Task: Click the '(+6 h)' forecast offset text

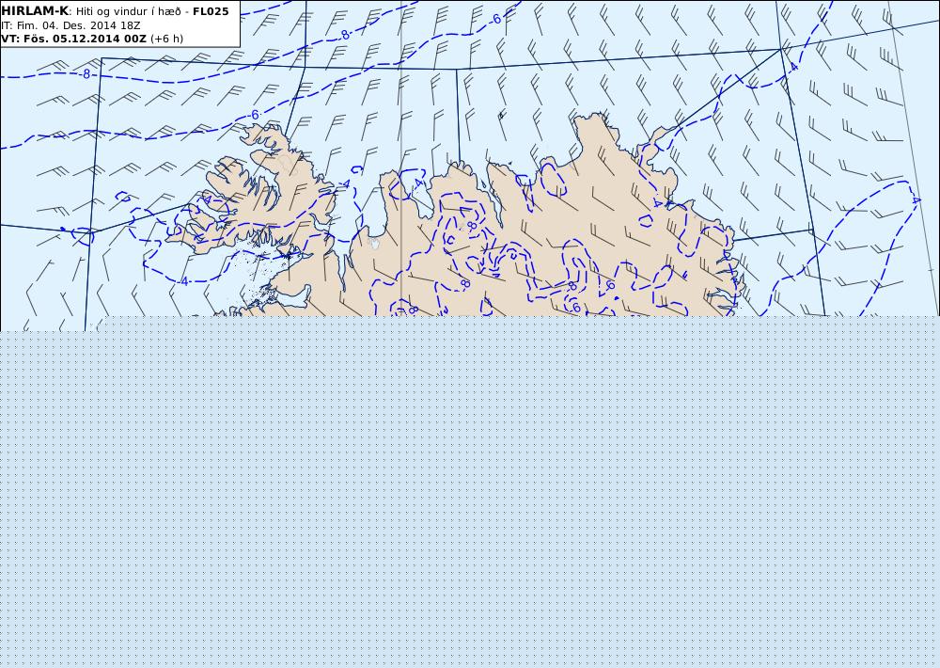Action: coord(166,39)
